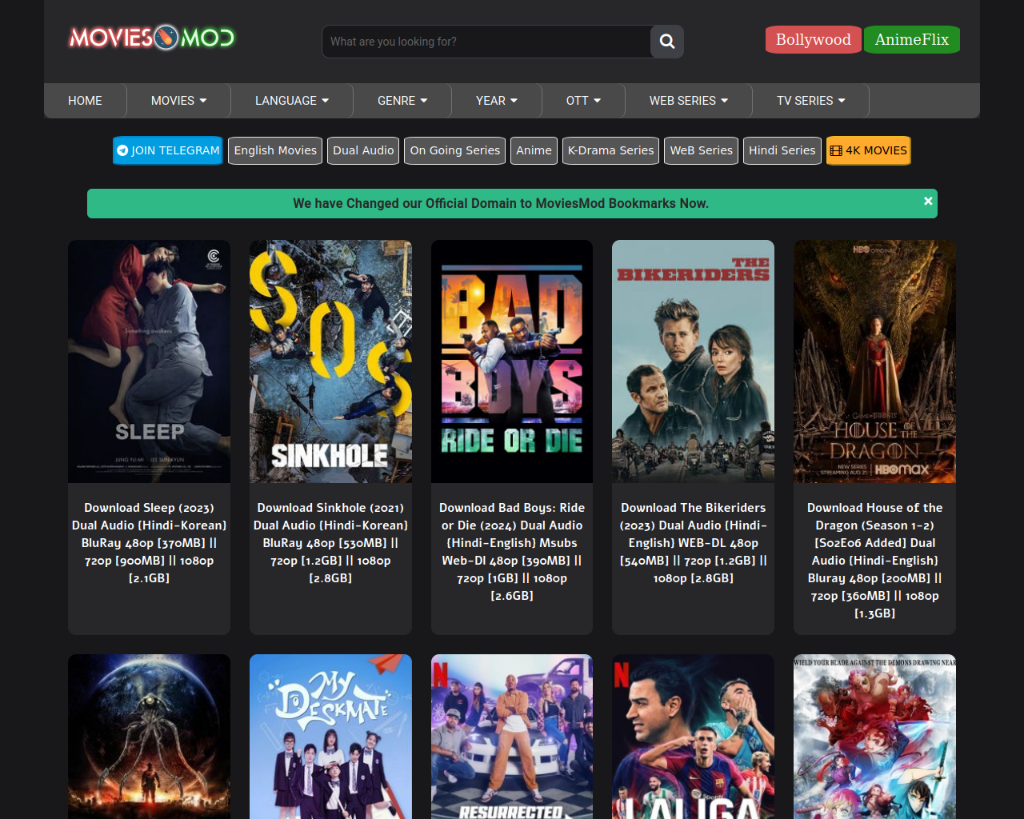
Task: Expand the MOVIES dropdown menu
Action: click(x=179, y=101)
